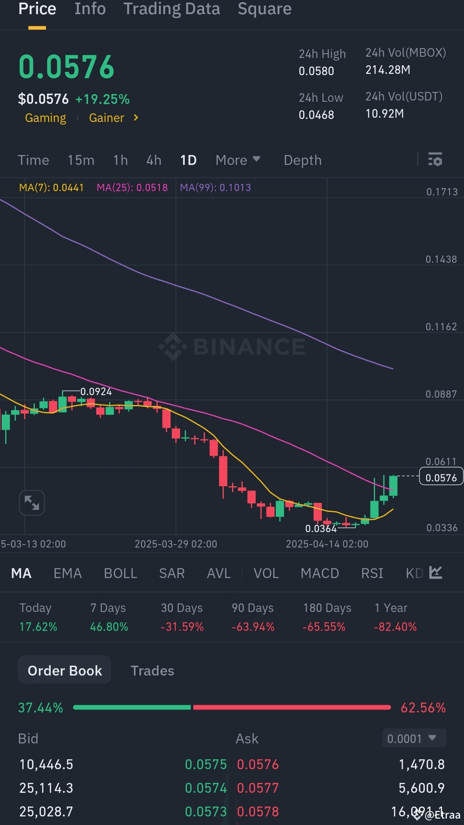The height and width of the screenshot is (825, 464).
Task: Tap the 62.56% ask ratio label
Action: click(x=423, y=708)
